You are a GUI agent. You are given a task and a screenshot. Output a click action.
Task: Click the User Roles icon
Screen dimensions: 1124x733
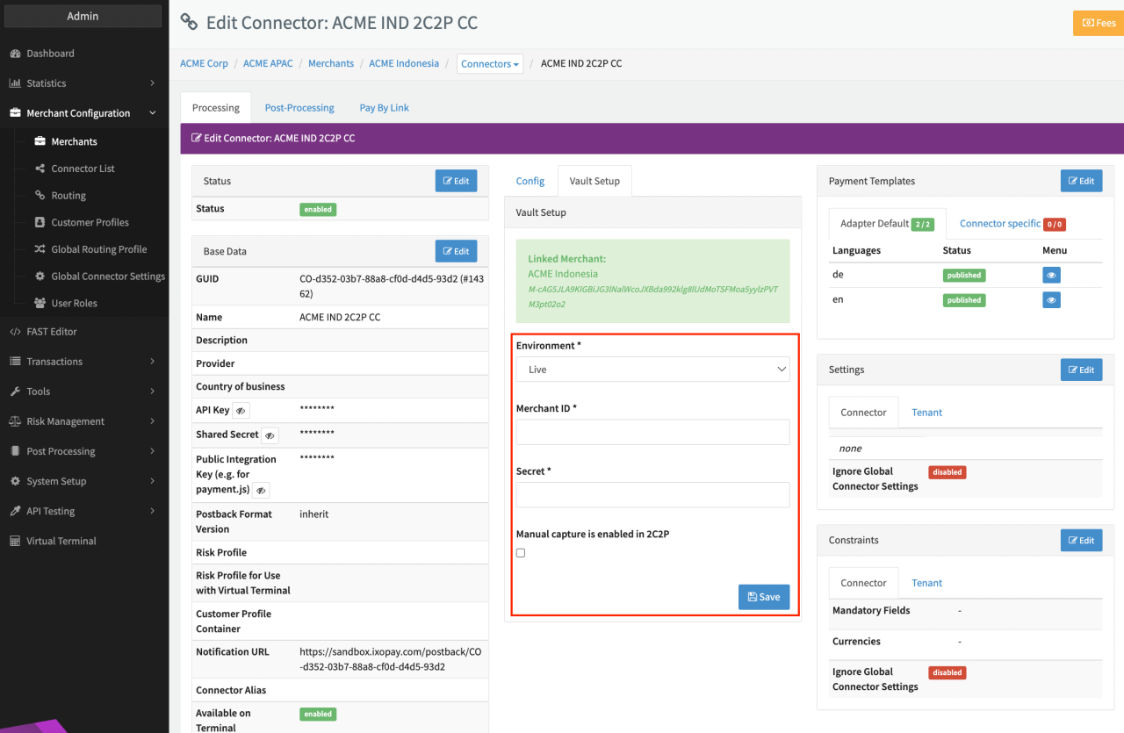click(x=40, y=303)
